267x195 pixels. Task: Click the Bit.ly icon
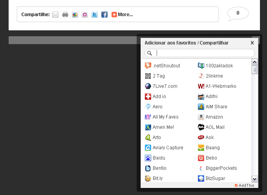(x=148, y=178)
